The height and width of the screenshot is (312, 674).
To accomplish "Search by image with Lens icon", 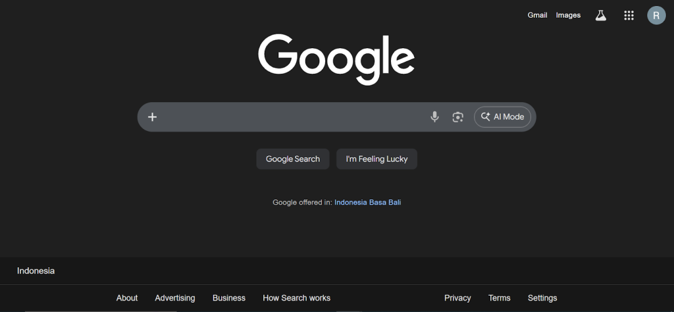I will point(458,117).
